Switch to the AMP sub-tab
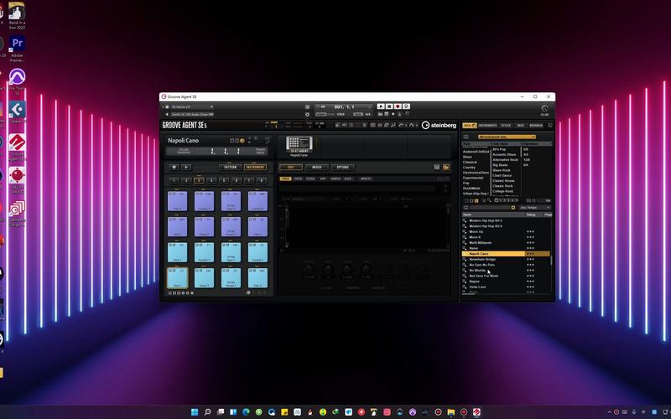 click(x=323, y=178)
